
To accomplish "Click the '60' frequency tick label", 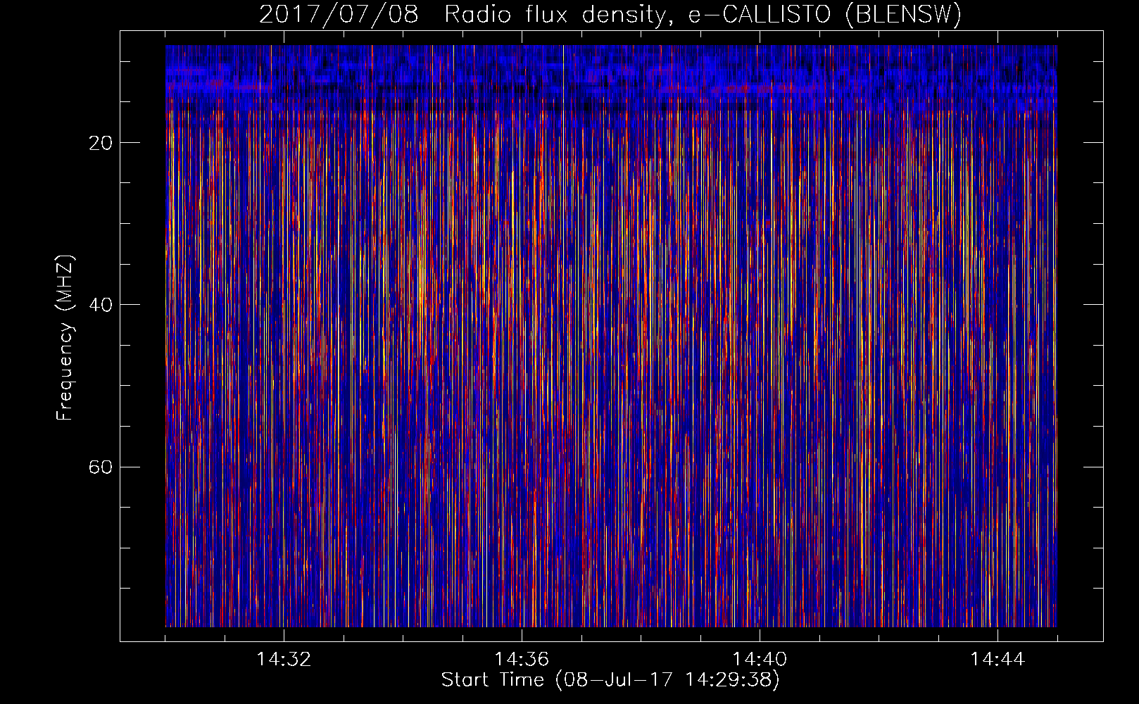I will 101,467.
